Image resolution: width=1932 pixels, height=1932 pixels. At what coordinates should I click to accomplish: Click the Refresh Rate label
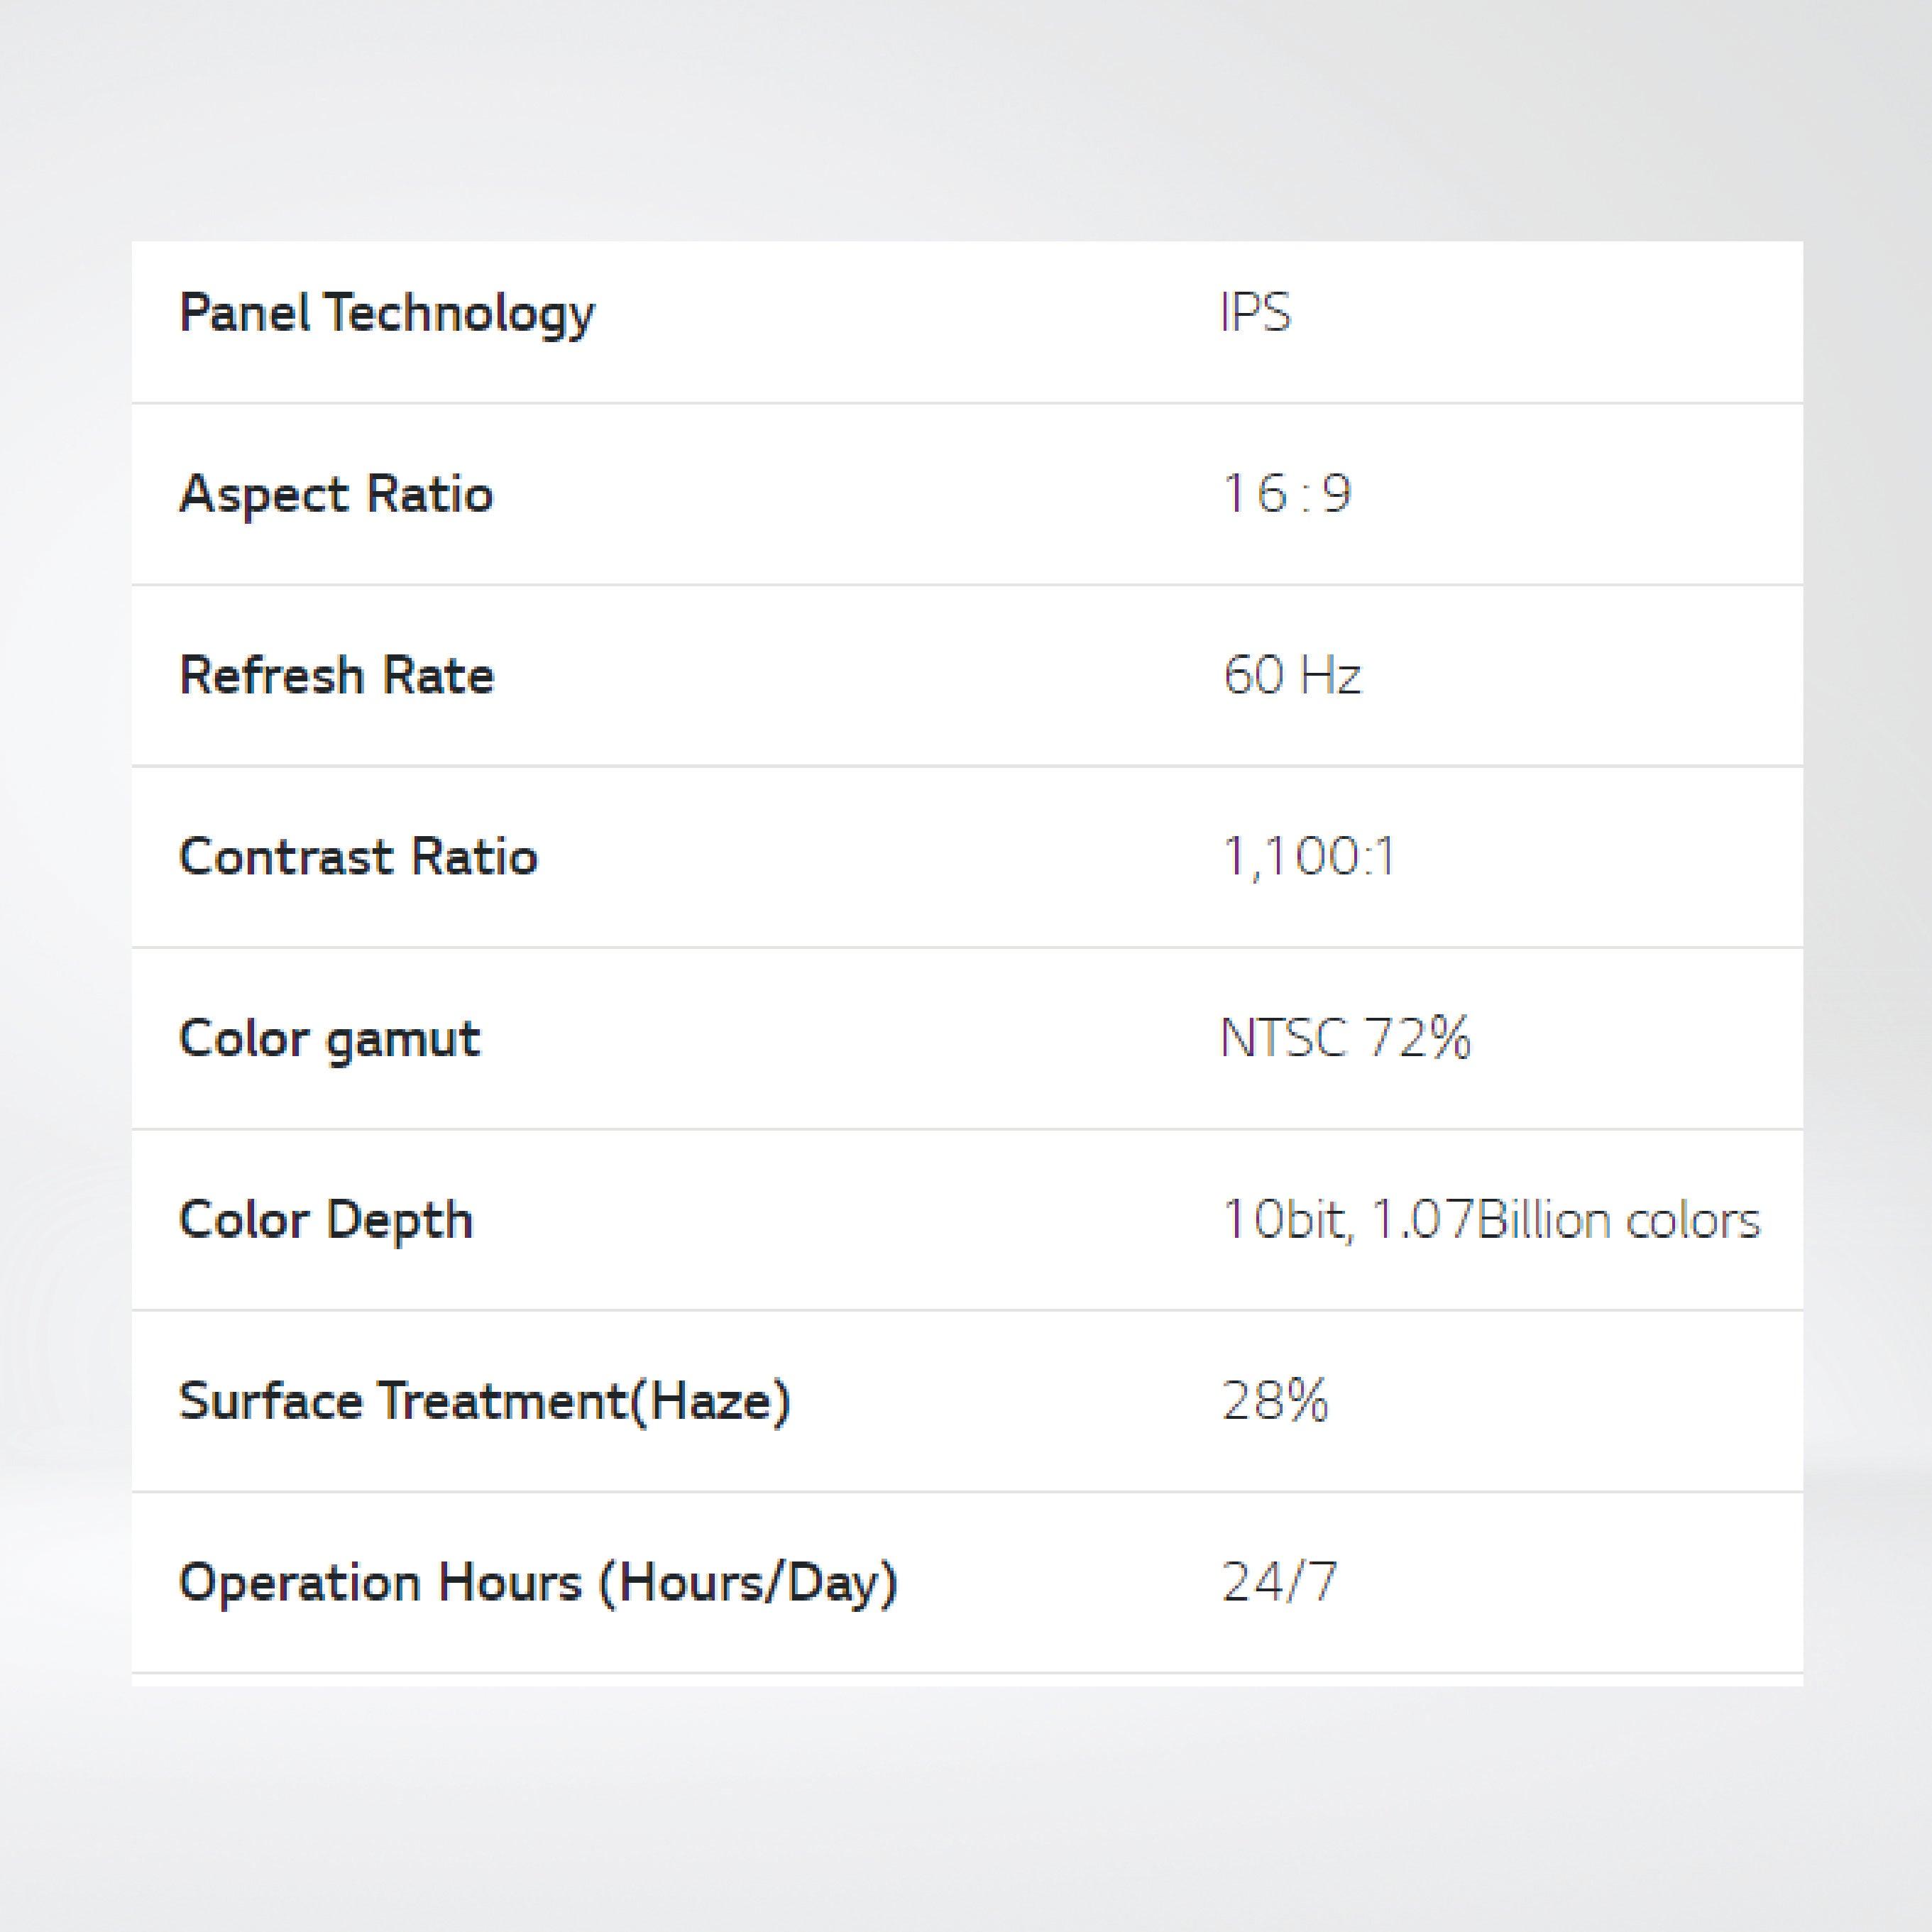tap(336, 676)
